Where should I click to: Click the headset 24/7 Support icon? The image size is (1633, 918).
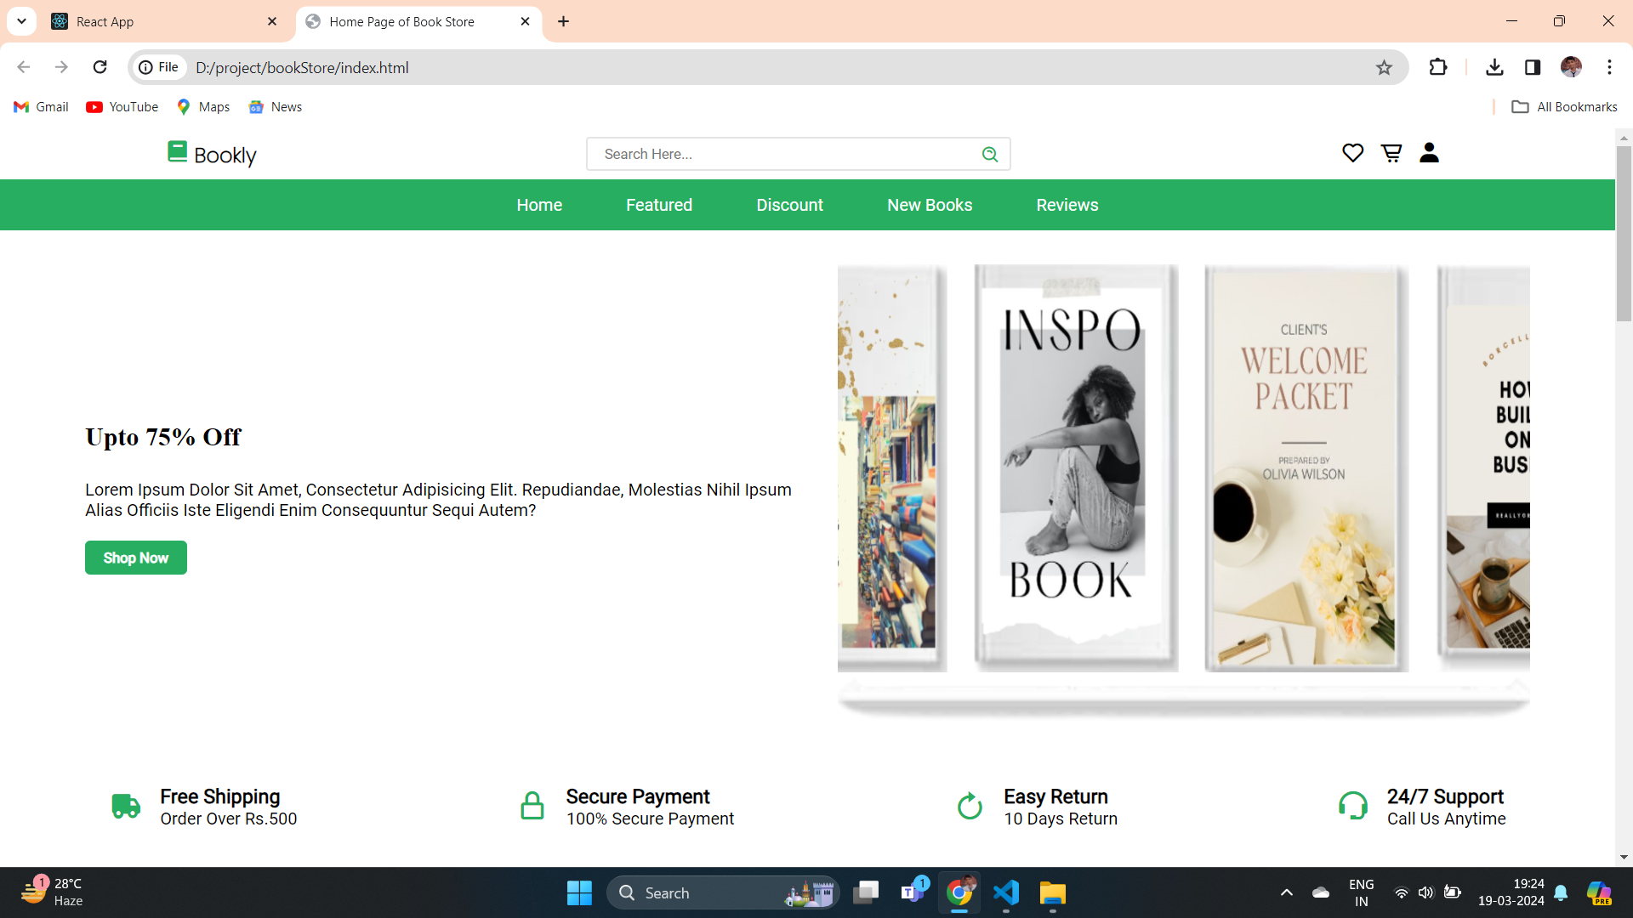[x=1352, y=806]
